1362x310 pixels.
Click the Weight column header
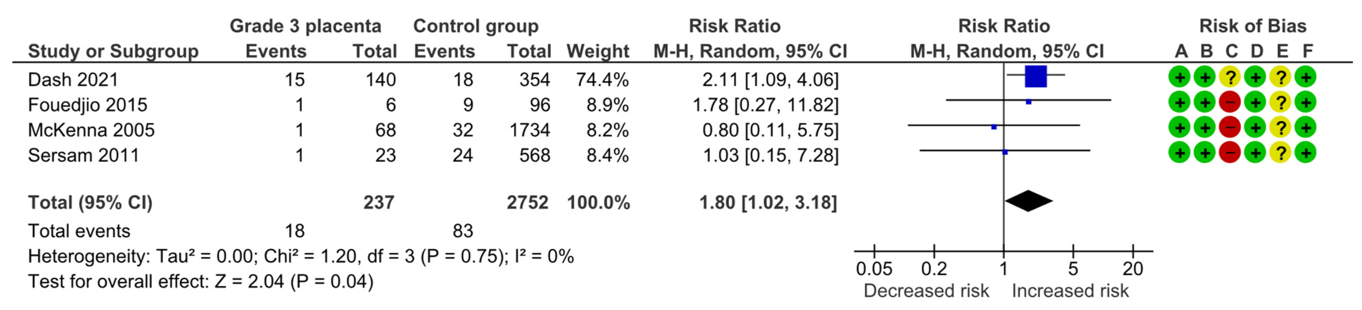[598, 51]
